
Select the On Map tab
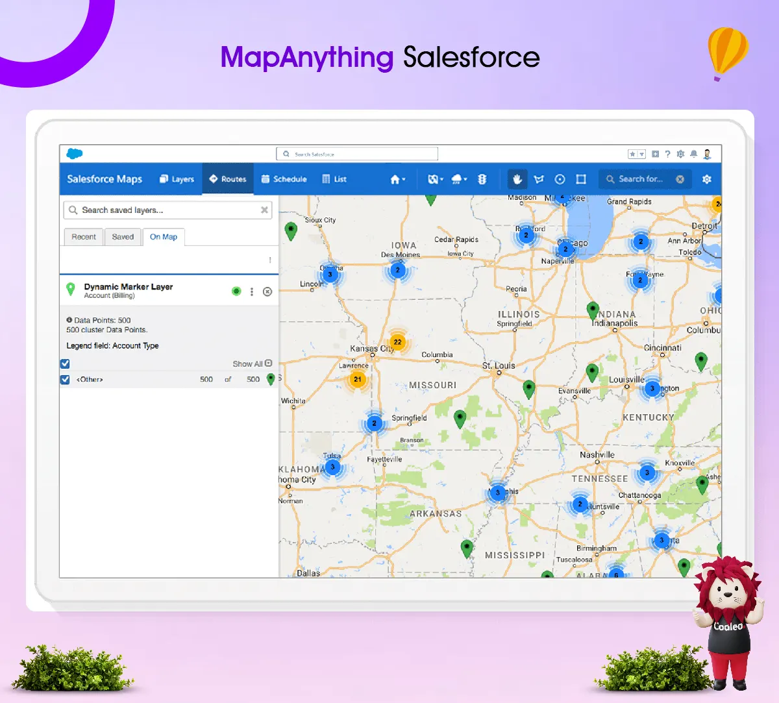(164, 237)
